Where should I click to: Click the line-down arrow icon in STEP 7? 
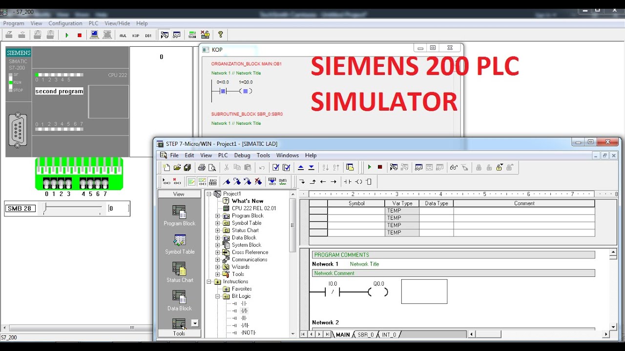[x=302, y=182]
